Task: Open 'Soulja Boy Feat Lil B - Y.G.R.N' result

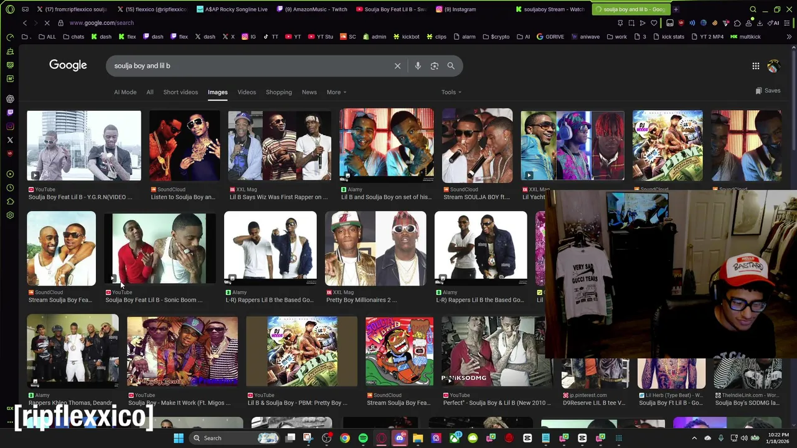Action: (84, 146)
